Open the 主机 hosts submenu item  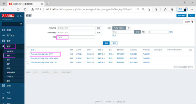(x=8, y=60)
